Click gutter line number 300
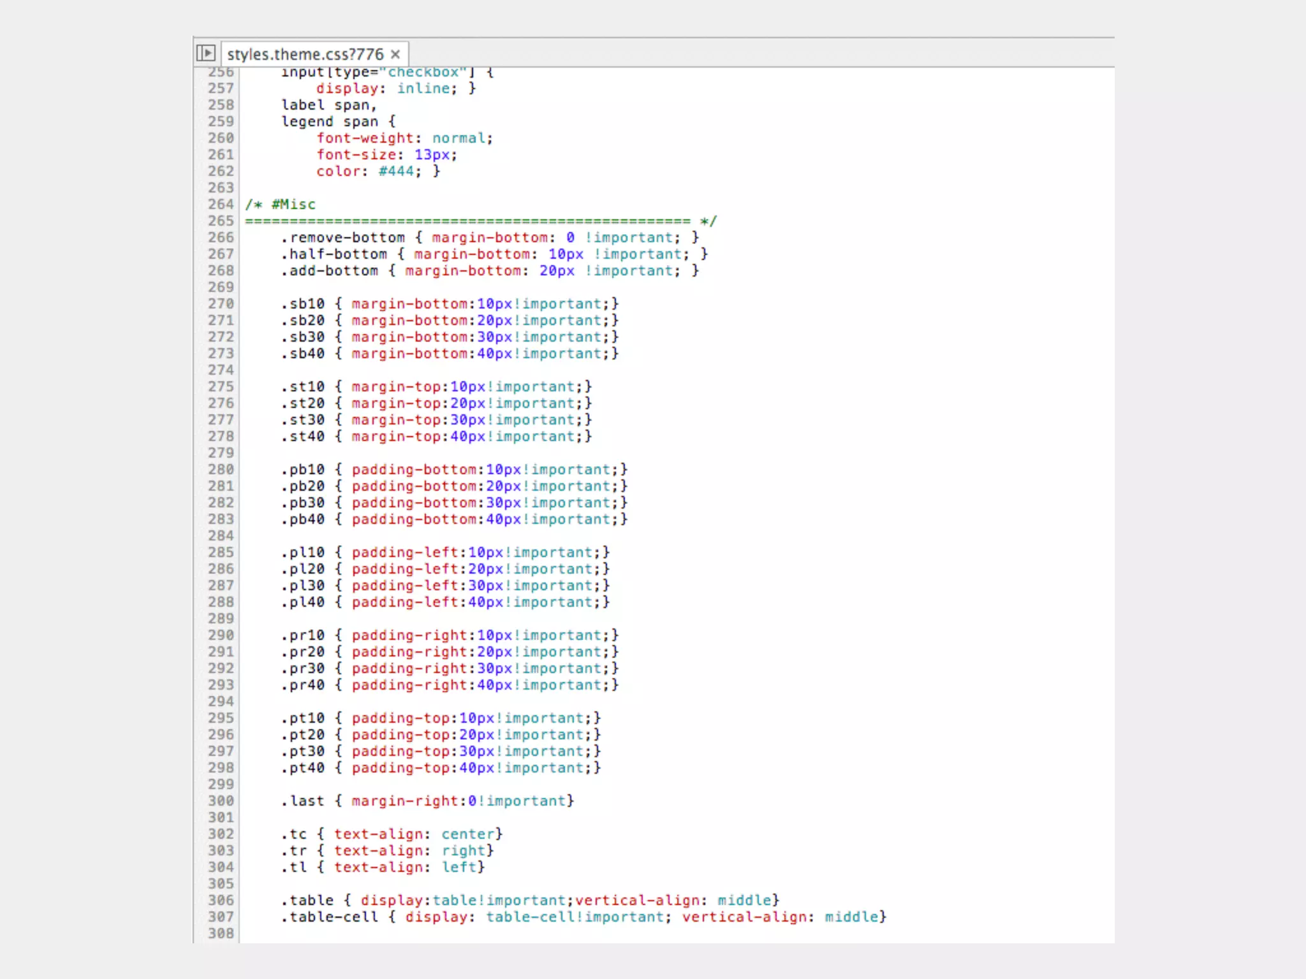 coord(221,801)
